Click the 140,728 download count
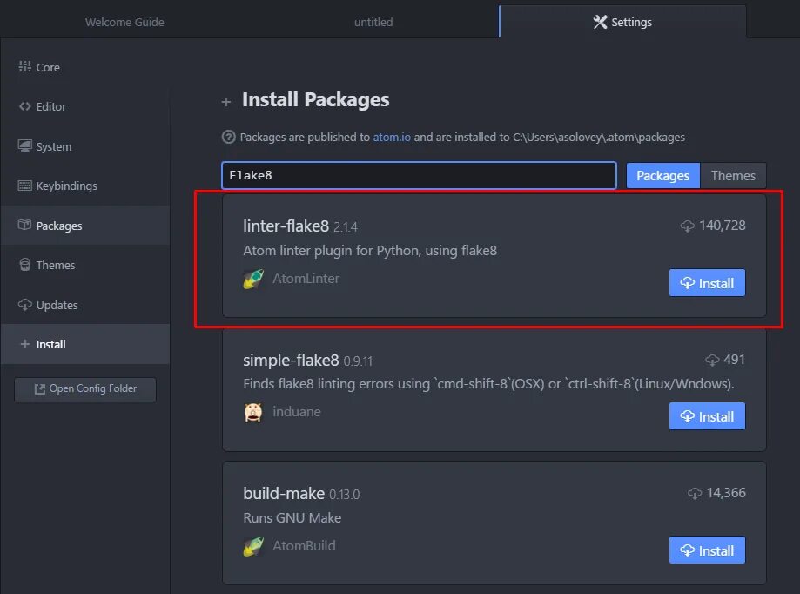 [x=722, y=225]
